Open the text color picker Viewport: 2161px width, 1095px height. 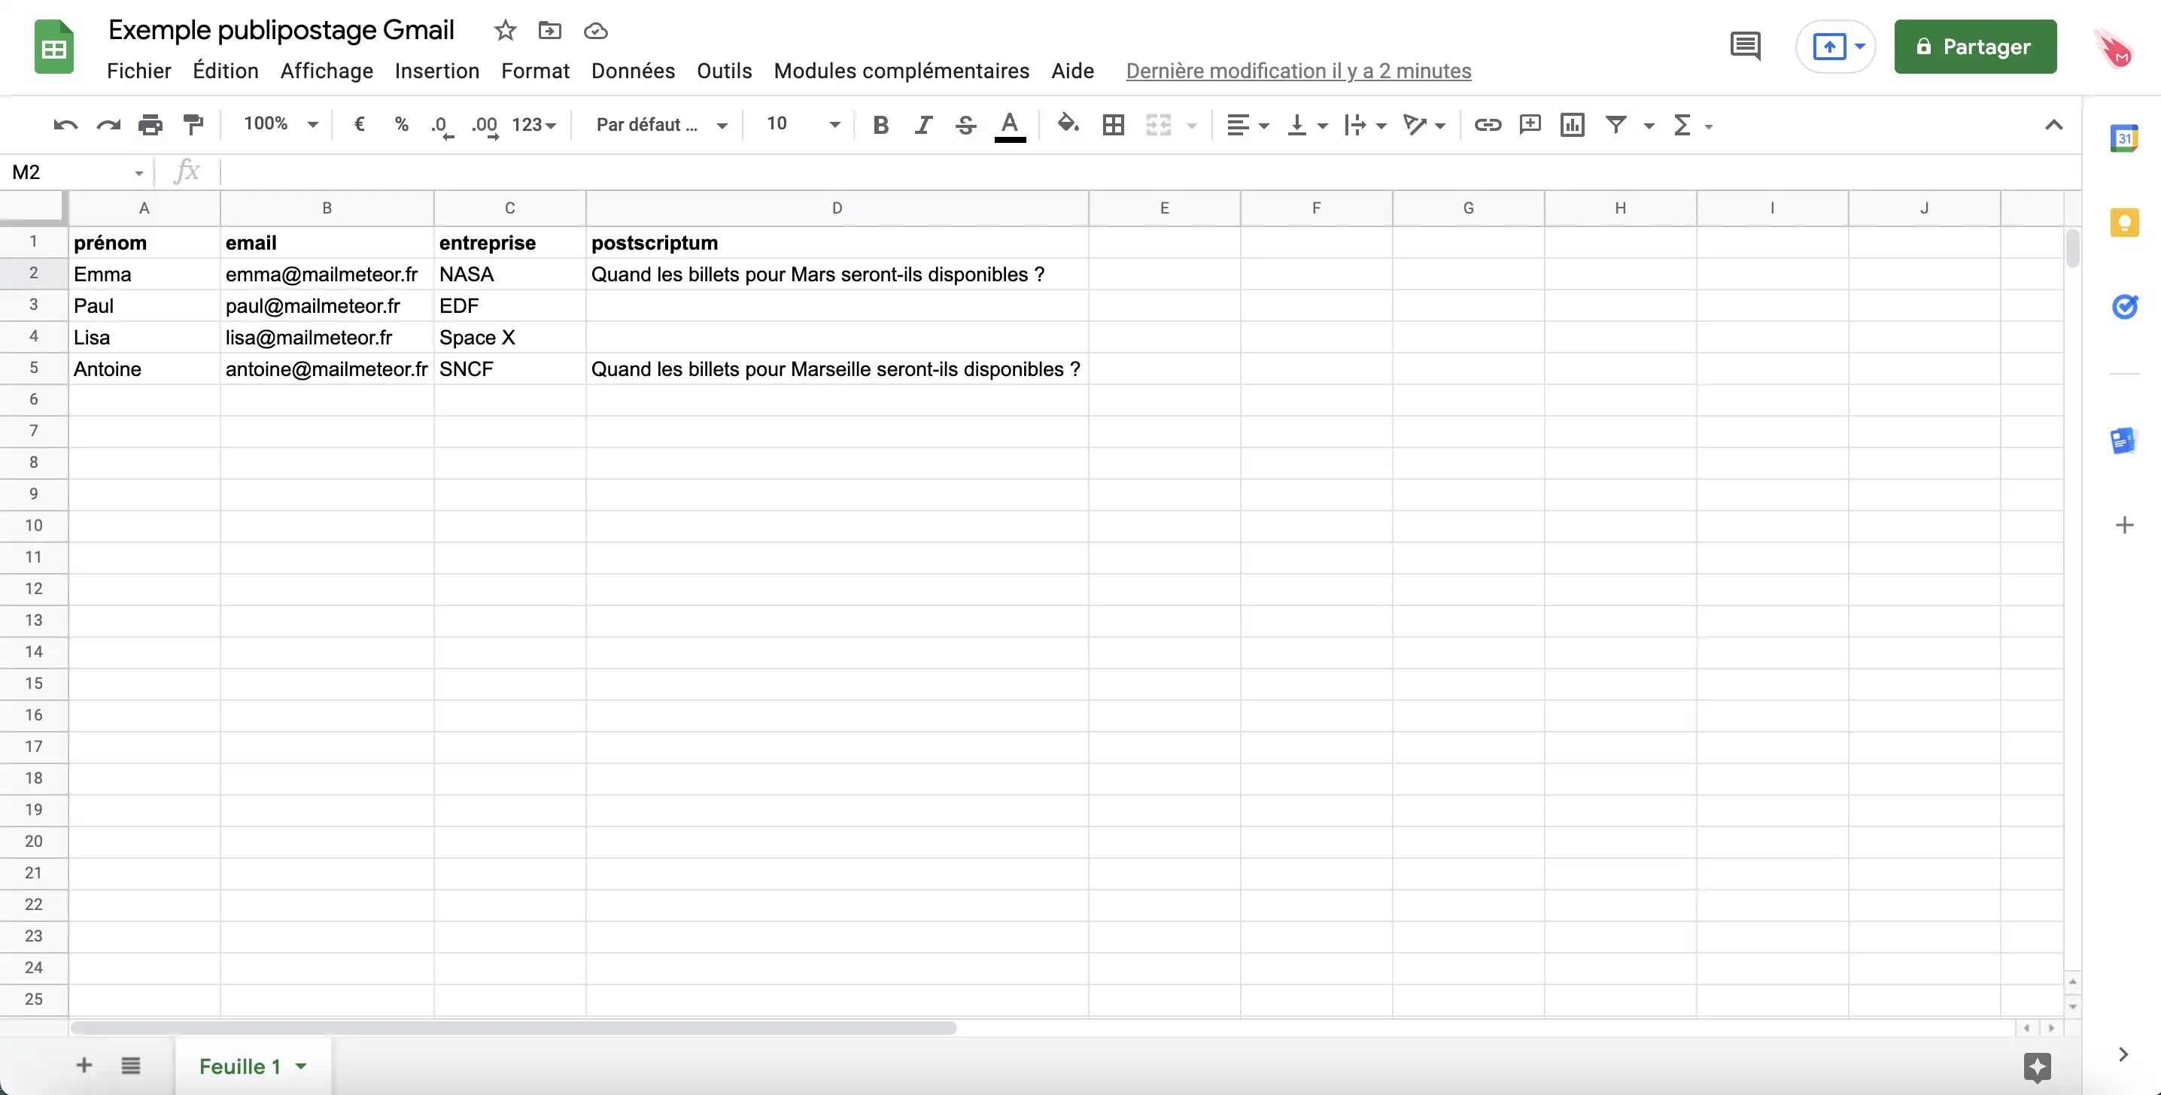[x=1010, y=126]
